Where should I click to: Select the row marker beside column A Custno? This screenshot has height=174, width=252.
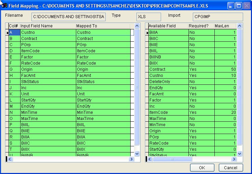[7, 32]
